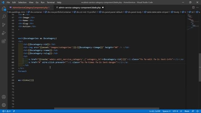Screen dimensions: 201x113
Task: Change encoding via UTF-8
Action: click(x=175, y=111)
